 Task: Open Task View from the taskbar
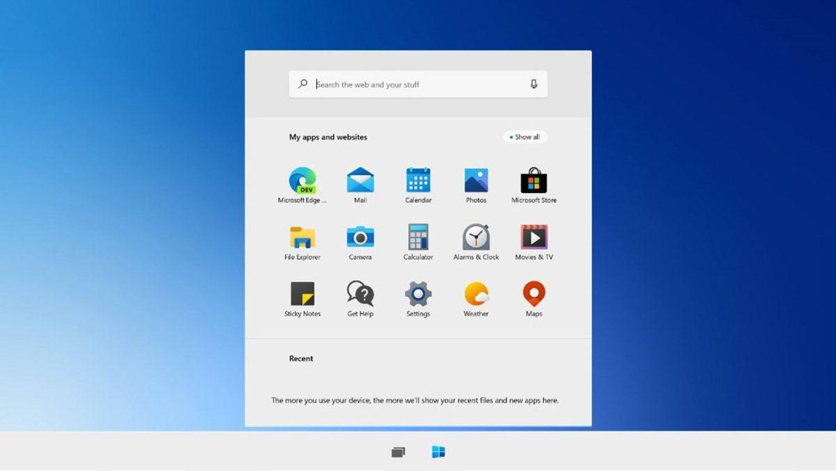pos(396,452)
